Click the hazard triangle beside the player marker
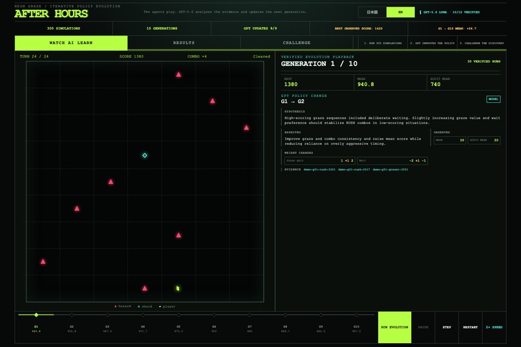The height and width of the screenshot is (347, 521). tap(145, 288)
